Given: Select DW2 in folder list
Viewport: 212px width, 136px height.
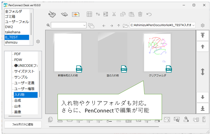Looking at the screenshot, I should pos(17,27).
